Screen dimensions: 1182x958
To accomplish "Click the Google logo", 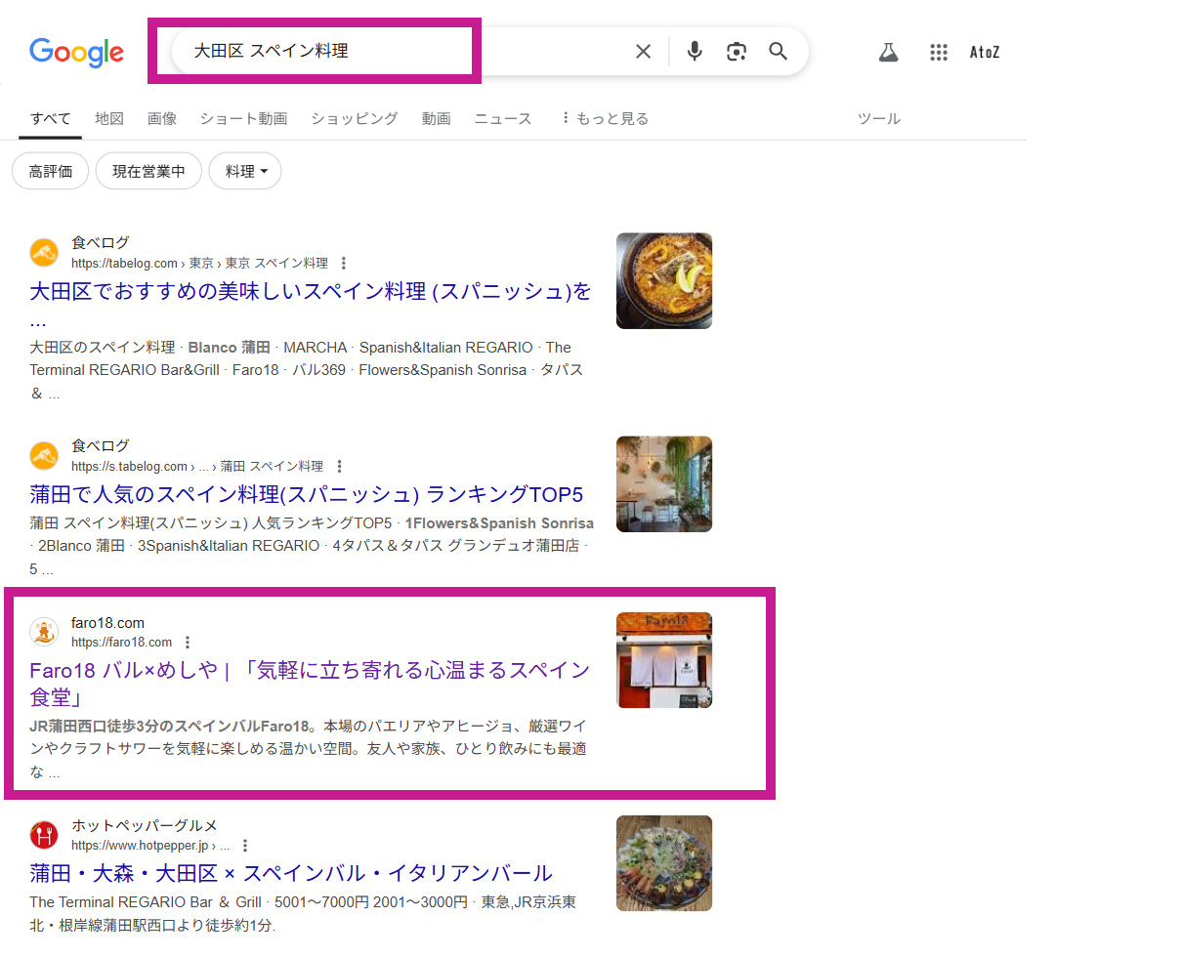I will pyautogui.click(x=76, y=52).
